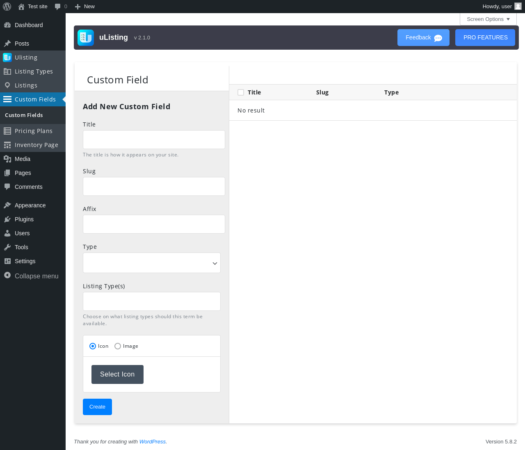Image resolution: width=525 pixels, height=450 pixels.
Task: Click the Select Icon button
Action: click(117, 374)
